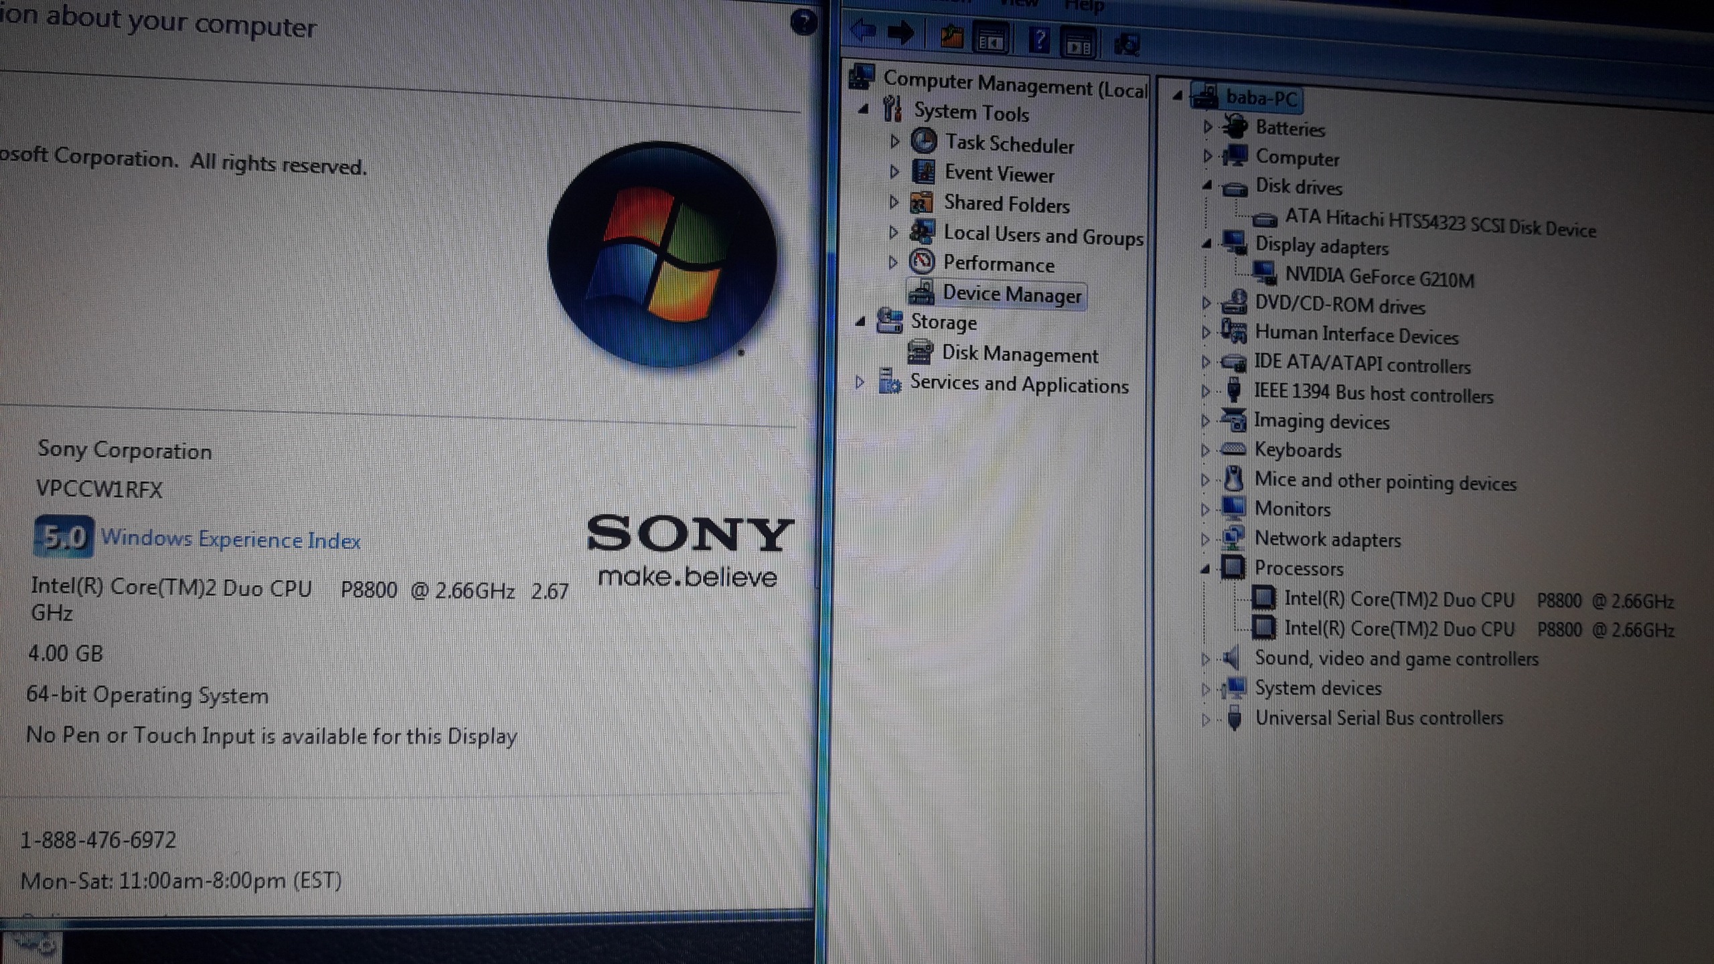This screenshot has width=1714, height=964.
Task: Click the Mice and other pointing devices icon
Action: 1233,479
